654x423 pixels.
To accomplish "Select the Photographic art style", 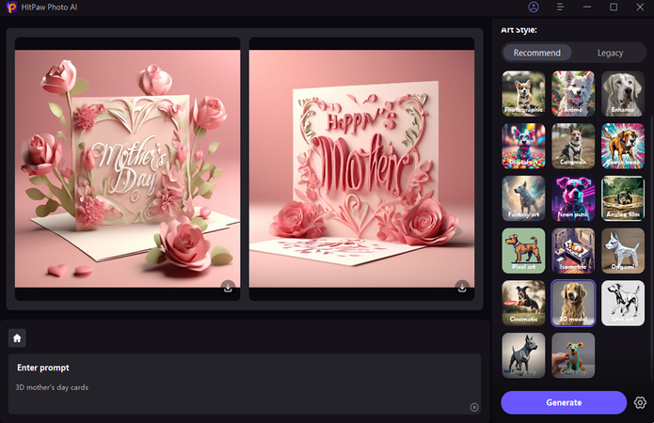I will click(523, 93).
